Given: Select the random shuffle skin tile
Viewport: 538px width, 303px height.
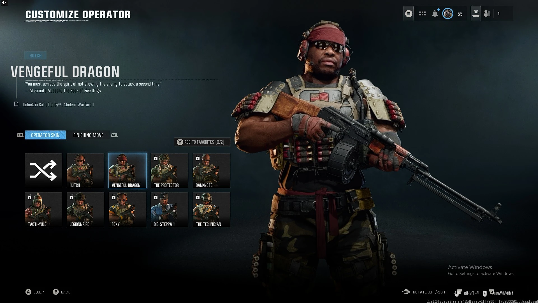Looking at the screenshot, I should [43, 170].
